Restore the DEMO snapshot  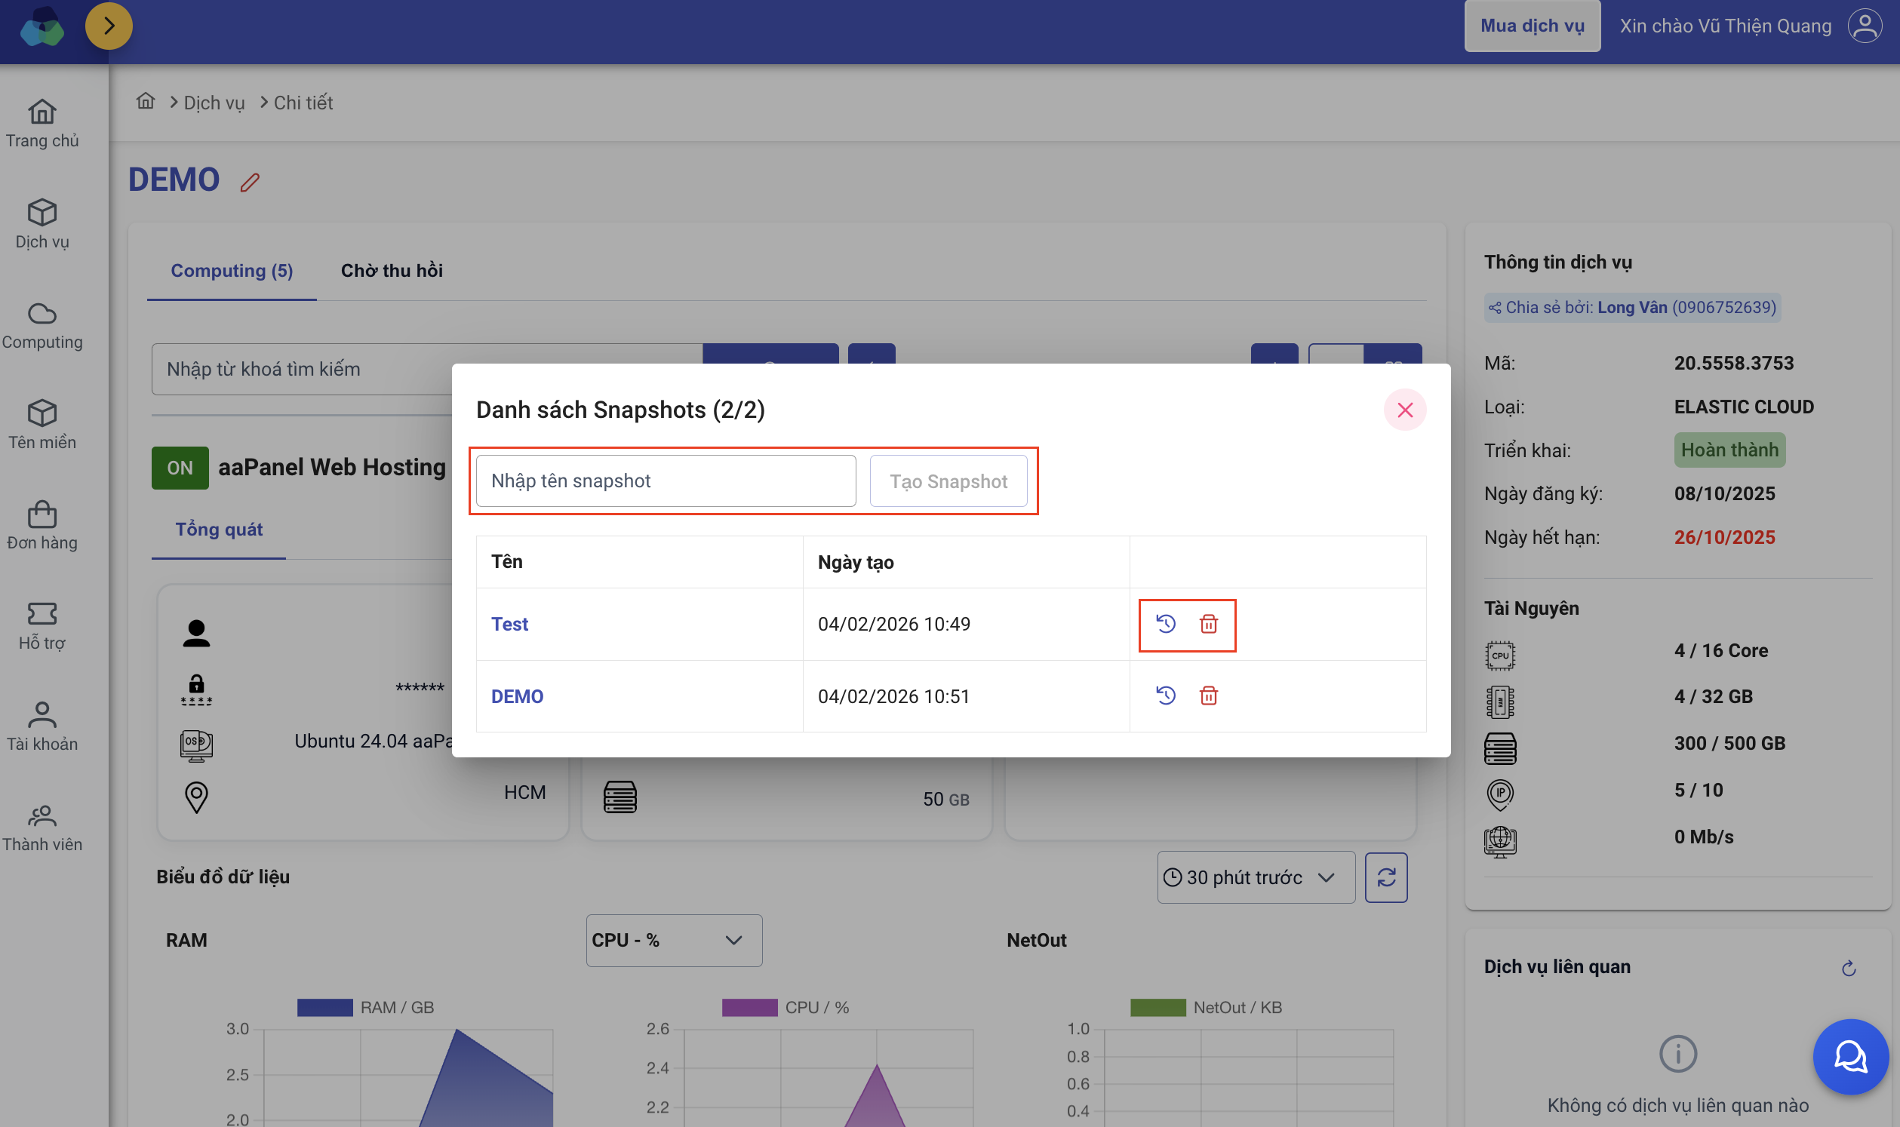pyautogui.click(x=1165, y=696)
